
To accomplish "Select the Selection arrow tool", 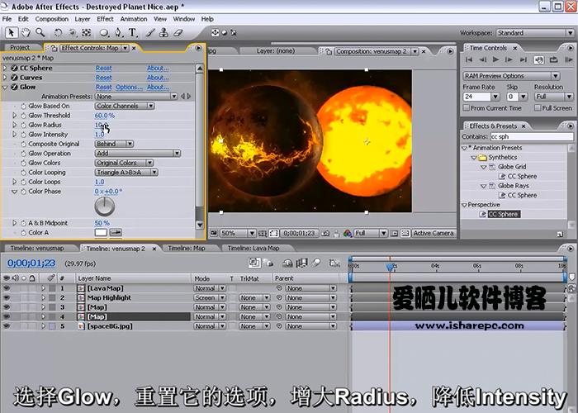I will point(11,33).
